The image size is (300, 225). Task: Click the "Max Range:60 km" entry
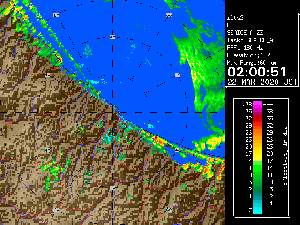pyautogui.click(x=251, y=63)
